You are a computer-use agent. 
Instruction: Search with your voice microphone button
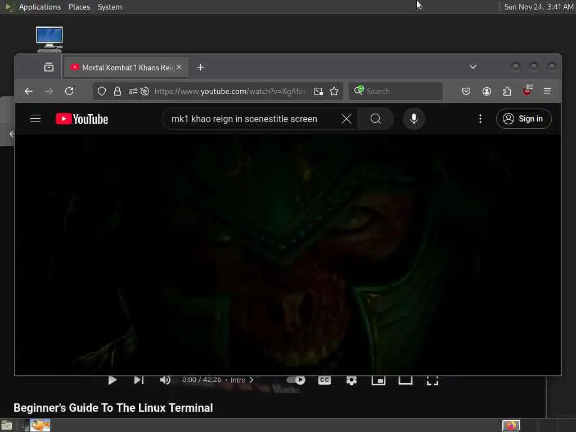[414, 119]
